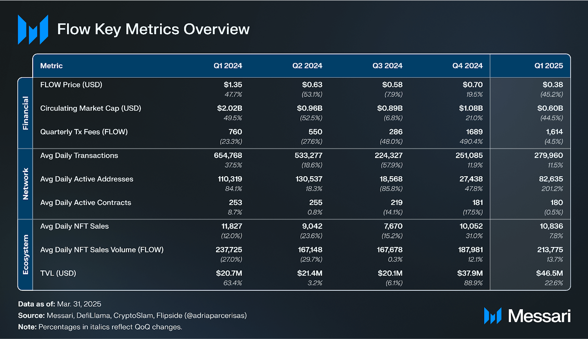Click the '$0.96B' market cap value
Screen dimensions: 588x339
(309, 108)
